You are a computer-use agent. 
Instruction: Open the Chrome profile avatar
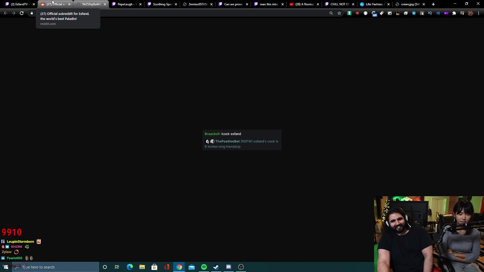[x=470, y=13]
